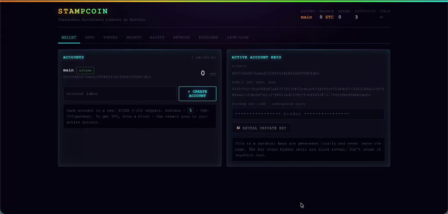Select the main account row
The height and width of the screenshot is (214, 448).
click(140, 73)
